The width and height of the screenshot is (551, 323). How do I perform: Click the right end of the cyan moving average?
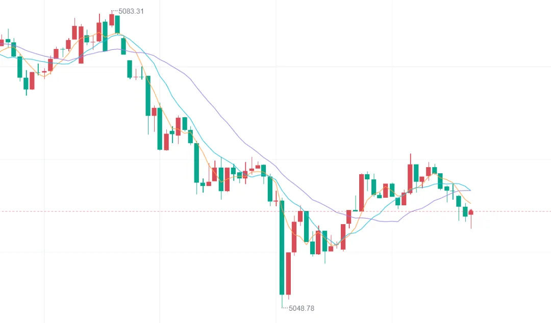[x=469, y=190]
